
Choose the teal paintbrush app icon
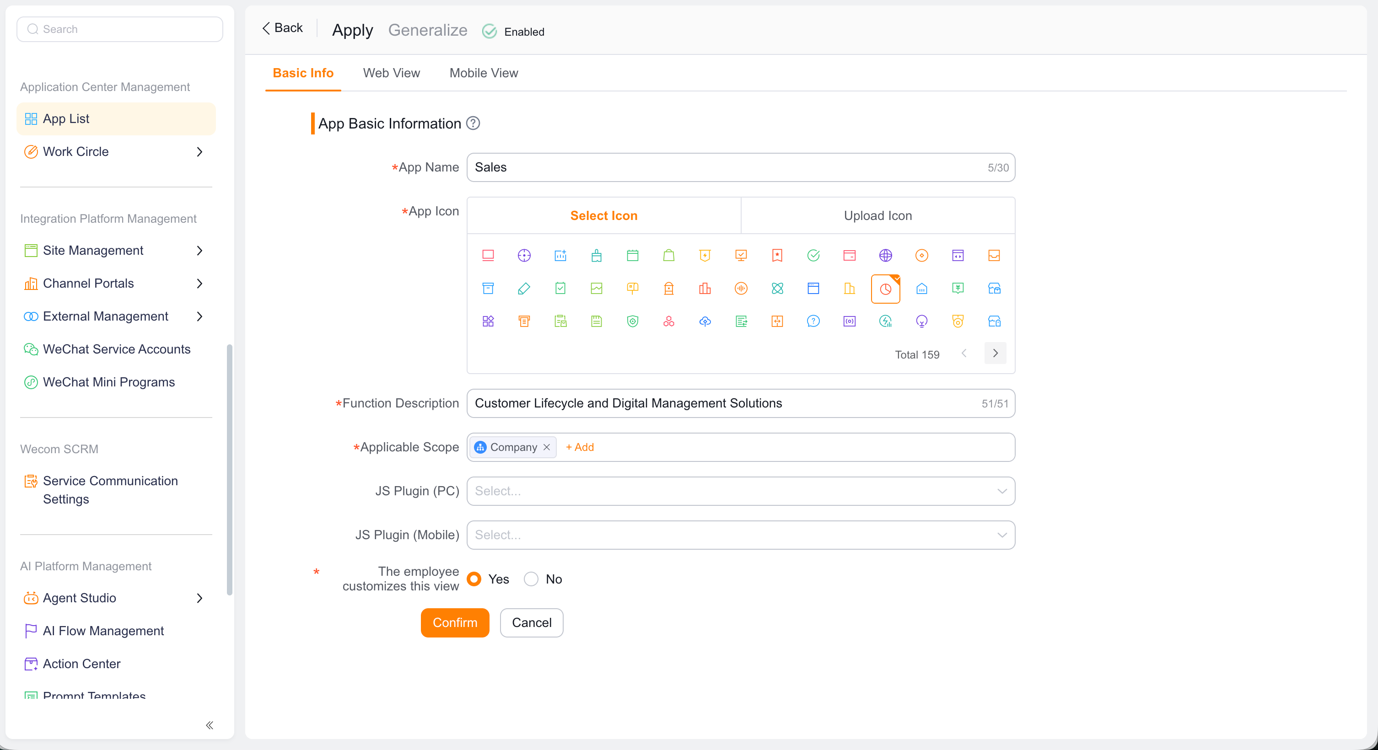(597, 256)
